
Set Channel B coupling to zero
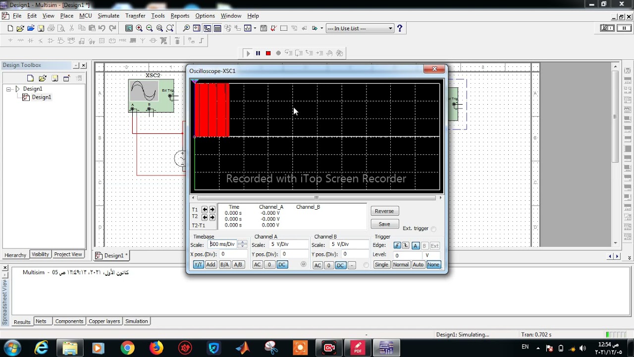click(x=328, y=265)
